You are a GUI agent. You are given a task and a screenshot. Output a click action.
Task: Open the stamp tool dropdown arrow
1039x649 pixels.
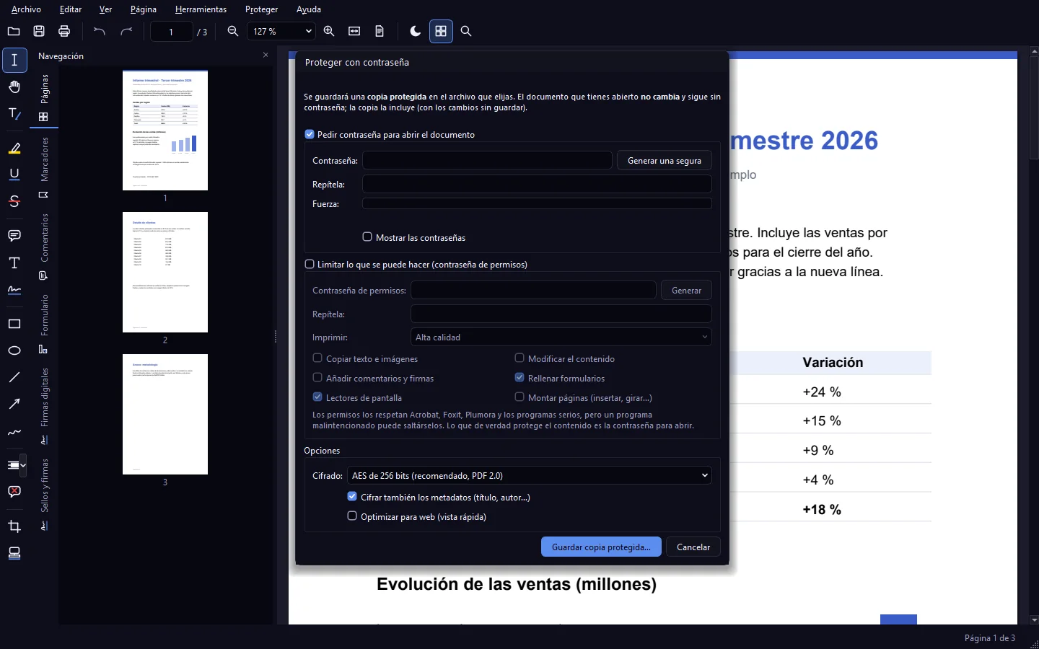(24, 465)
